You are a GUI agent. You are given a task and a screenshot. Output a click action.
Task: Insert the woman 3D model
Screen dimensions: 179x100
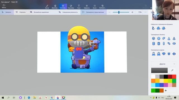[159, 54]
